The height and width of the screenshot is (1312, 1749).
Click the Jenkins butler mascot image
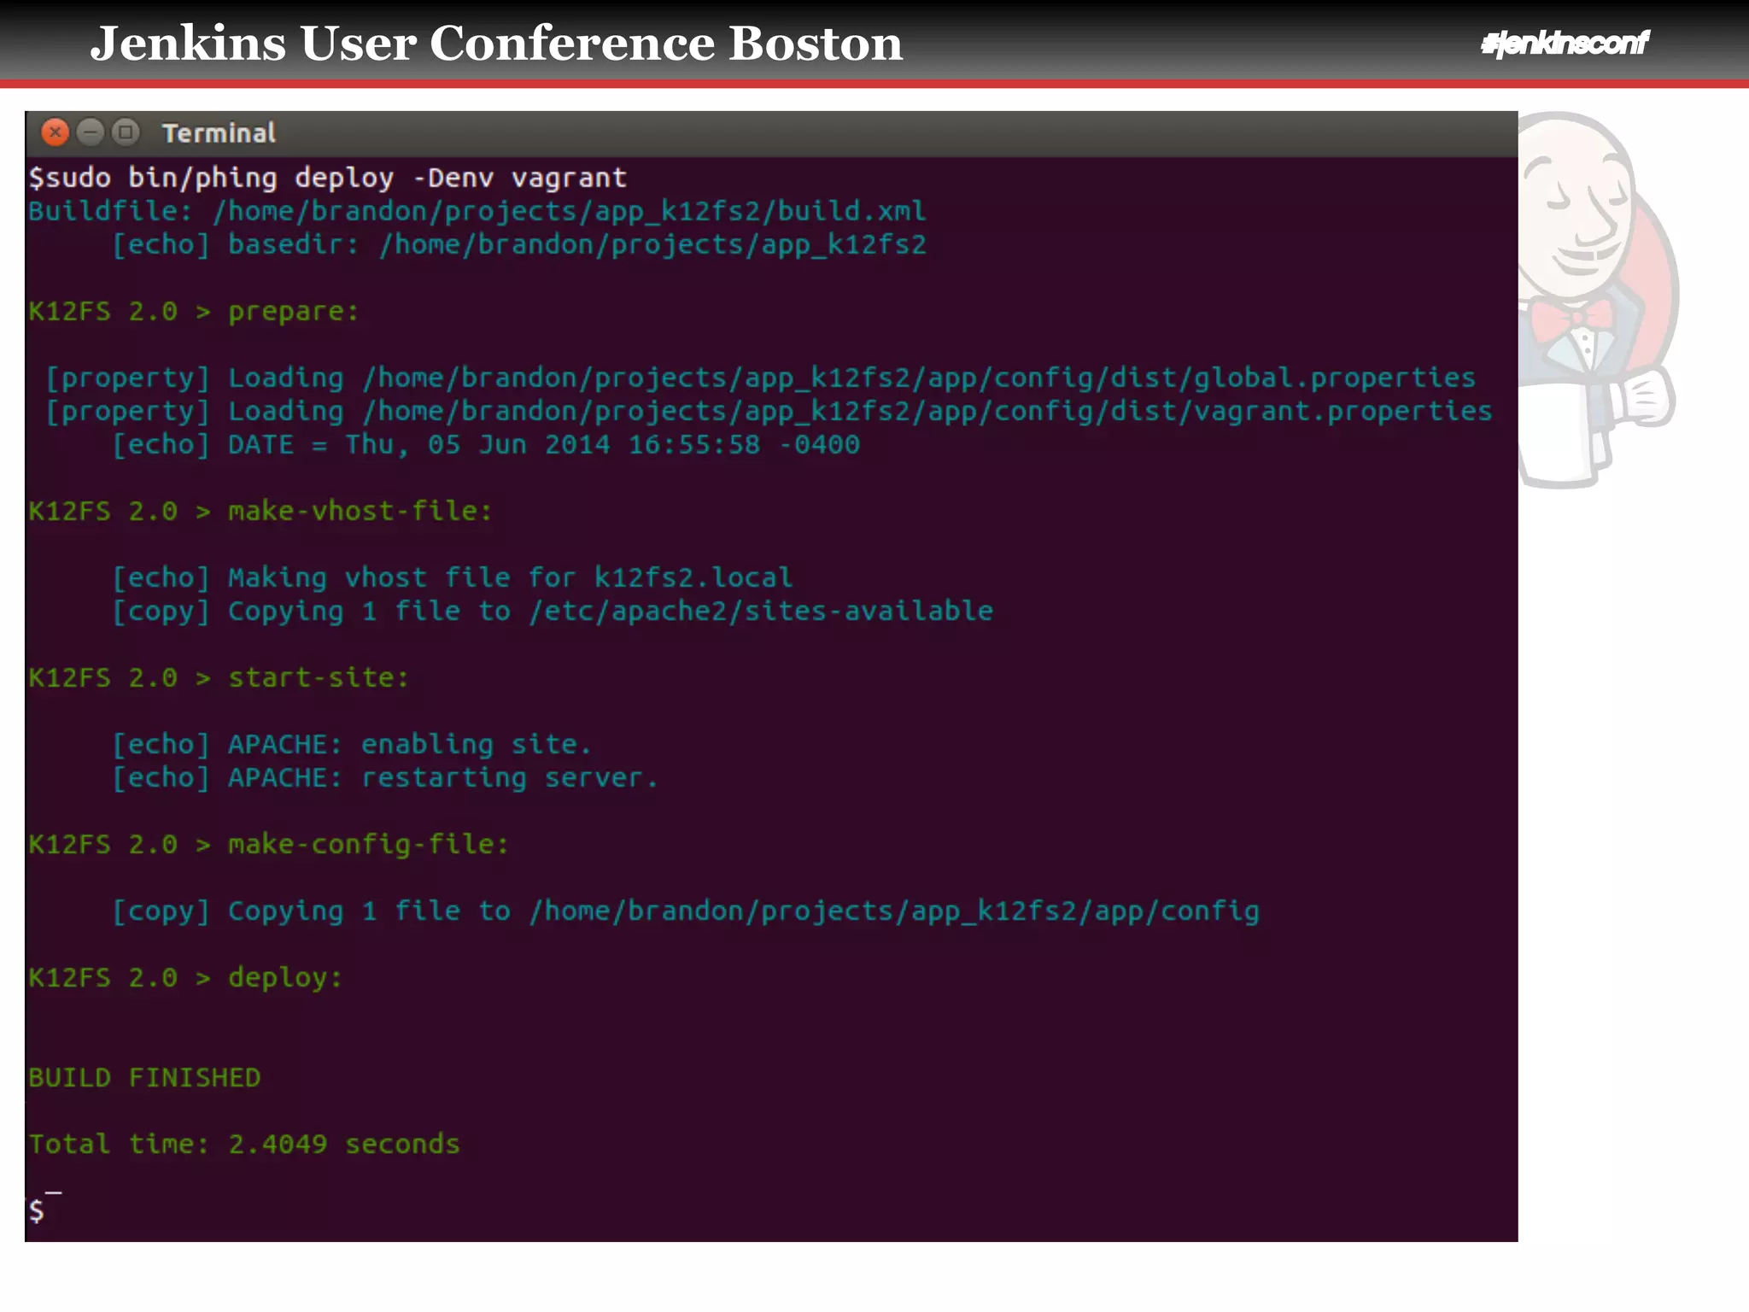(1598, 300)
